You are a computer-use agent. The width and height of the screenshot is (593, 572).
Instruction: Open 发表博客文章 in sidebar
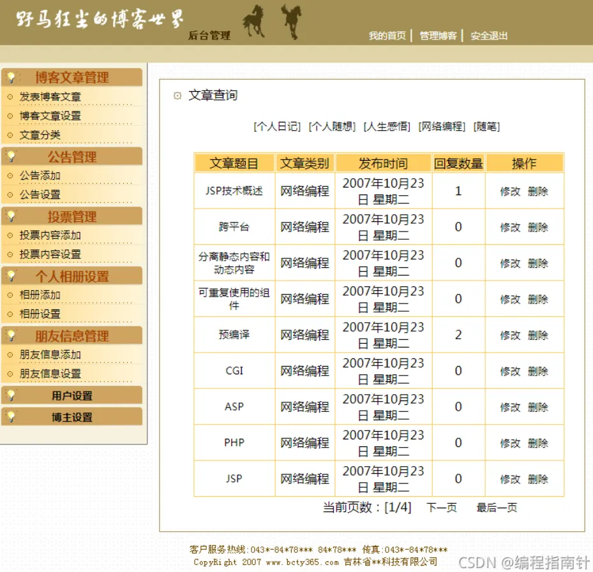coord(50,97)
